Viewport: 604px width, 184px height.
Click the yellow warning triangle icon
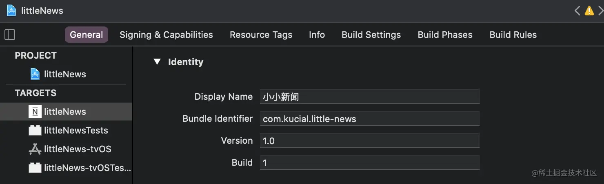pyautogui.click(x=589, y=11)
